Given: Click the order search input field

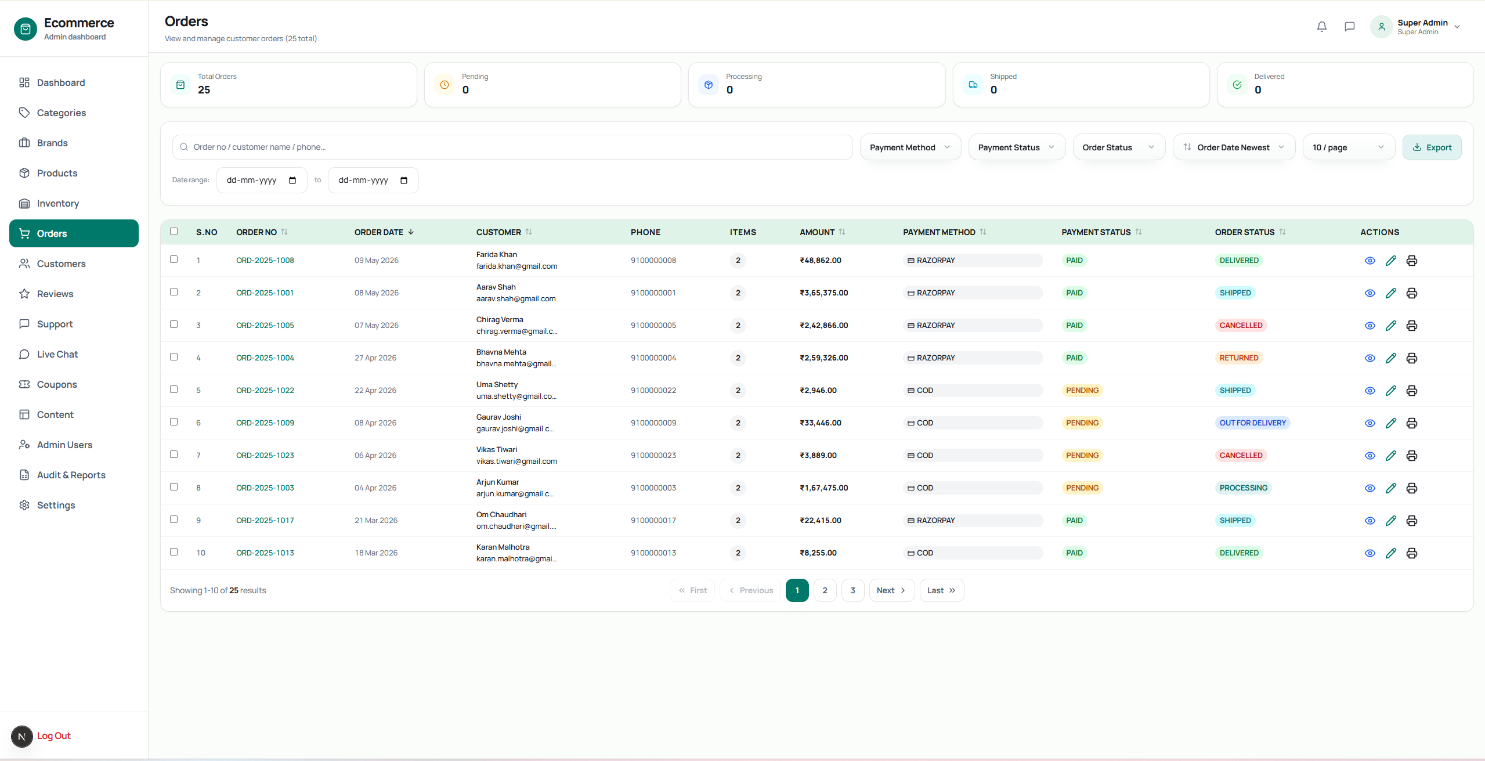Looking at the screenshot, I should click(x=512, y=147).
